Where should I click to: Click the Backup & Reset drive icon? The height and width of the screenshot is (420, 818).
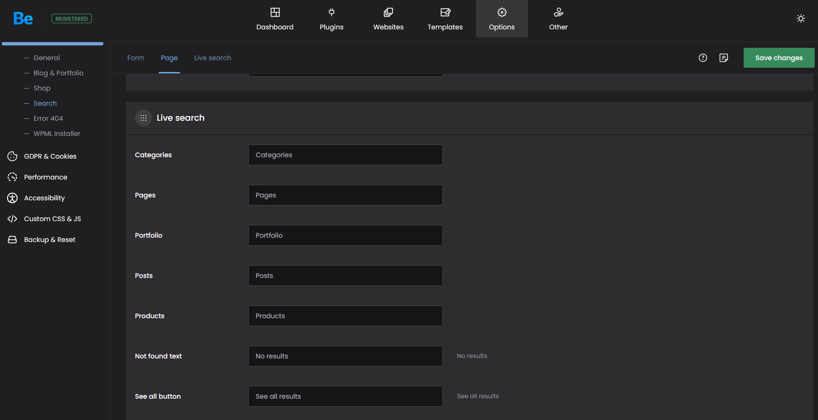12,240
